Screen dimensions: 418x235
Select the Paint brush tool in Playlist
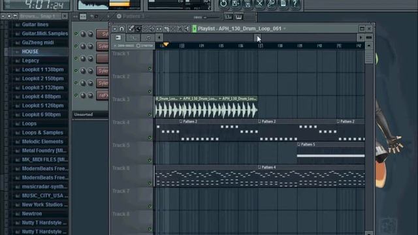click(x=138, y=29)
